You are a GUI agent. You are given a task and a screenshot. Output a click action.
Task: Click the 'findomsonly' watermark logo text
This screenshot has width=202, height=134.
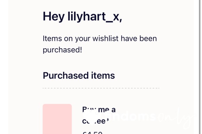[x=149, y=118]
